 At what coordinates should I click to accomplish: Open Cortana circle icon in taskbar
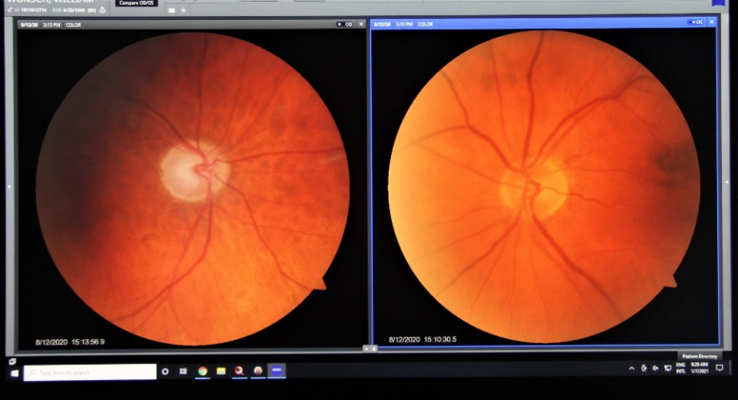166,372
